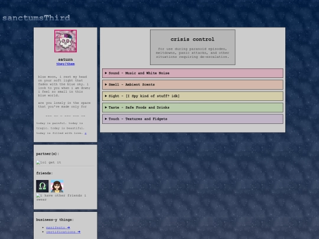
Task: Click the 'blue moon, i rest my head' poem
Action: pos(64,86)
